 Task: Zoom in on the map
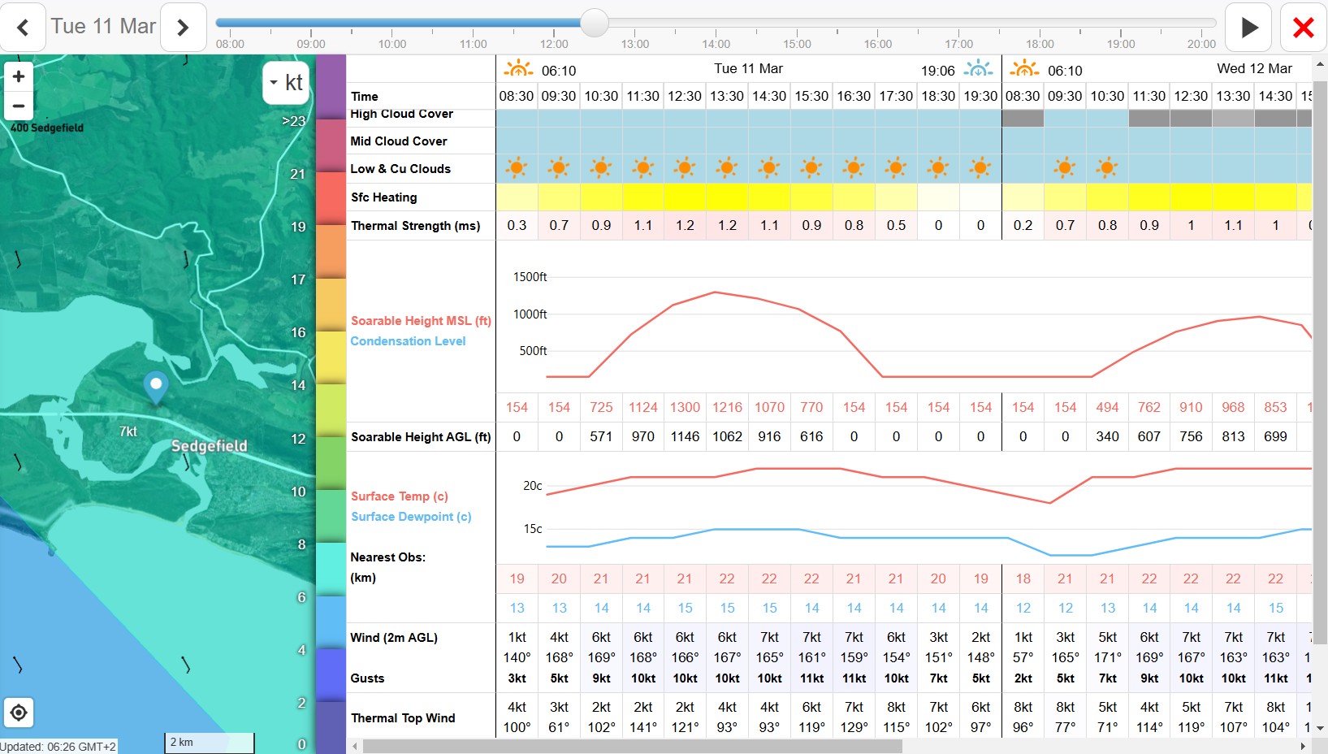pyautogui.click(x=18, y=76)
